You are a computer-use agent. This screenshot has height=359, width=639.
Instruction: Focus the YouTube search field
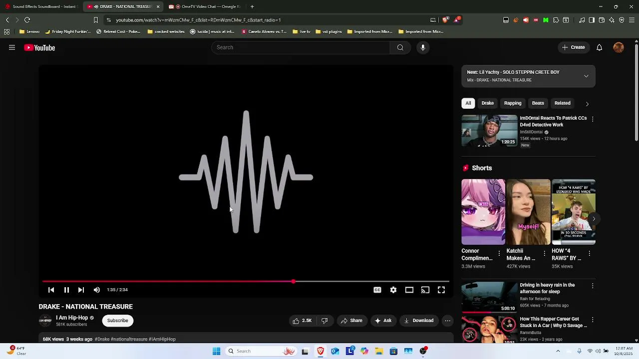301,47
